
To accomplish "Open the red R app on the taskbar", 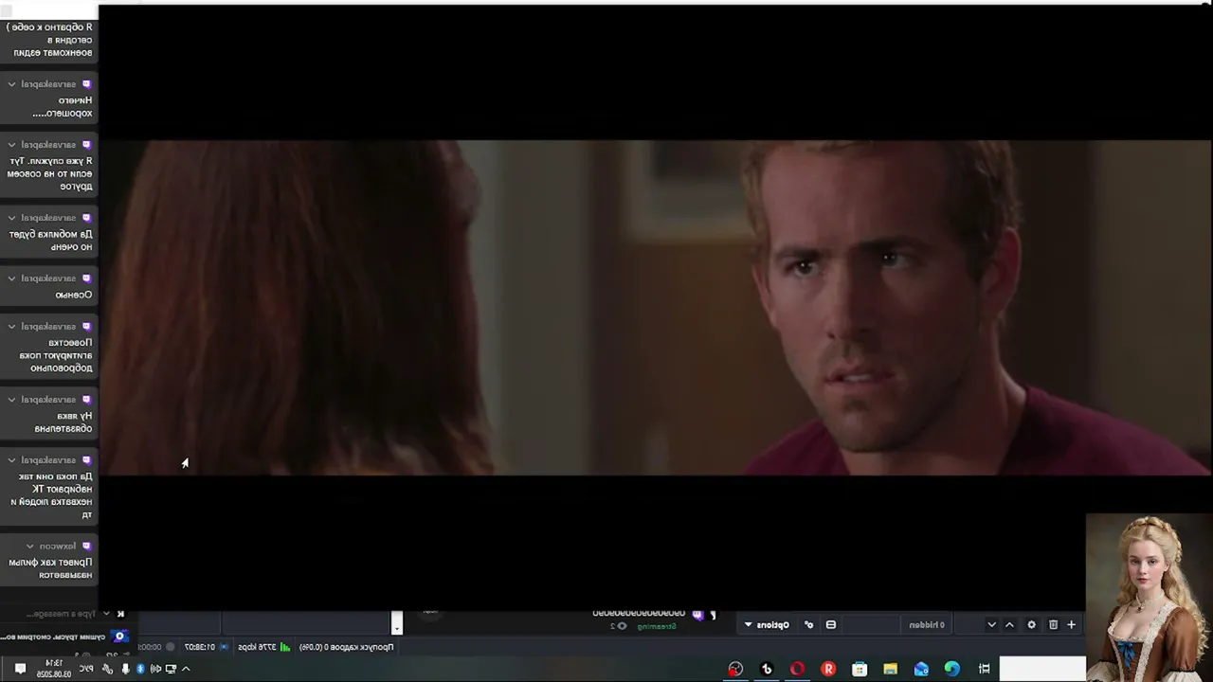I will click(828, 669).
